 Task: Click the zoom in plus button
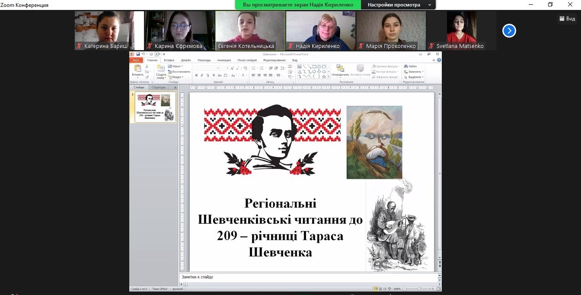point(432,289)
